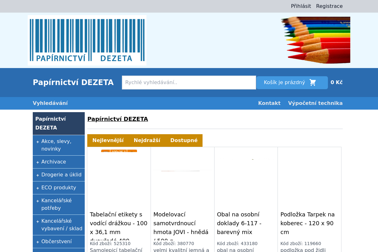
Task: Open the Papírnictví DEZETA sidebar header
Action: pos(59,123)
